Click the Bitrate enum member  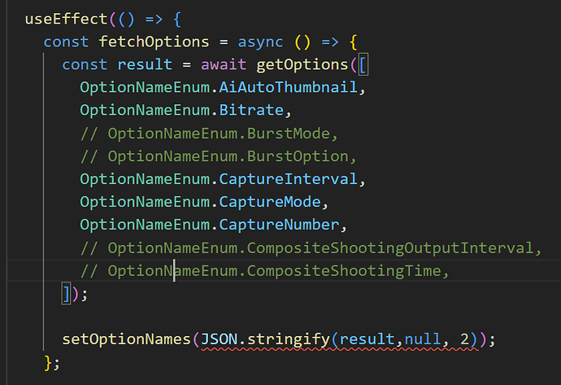(251, 111)
